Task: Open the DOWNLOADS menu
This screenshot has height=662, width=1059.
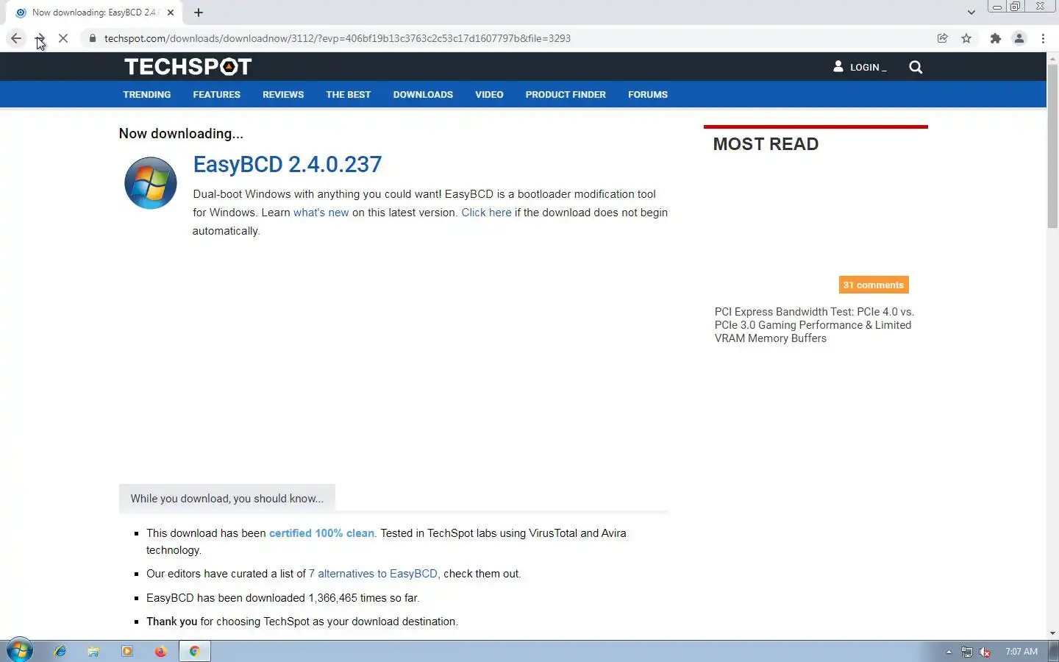Action: pyautogui.click(x=423, y=95)
